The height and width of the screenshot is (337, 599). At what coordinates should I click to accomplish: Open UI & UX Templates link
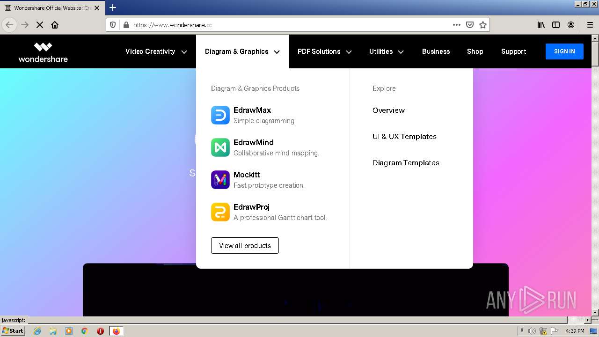(x=404, y=137)
